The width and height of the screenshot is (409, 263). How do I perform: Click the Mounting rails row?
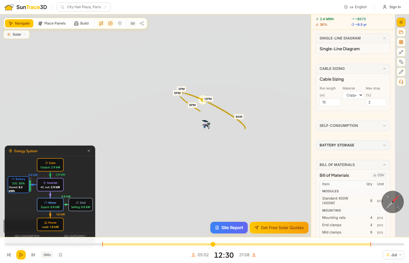click(353, 218)
